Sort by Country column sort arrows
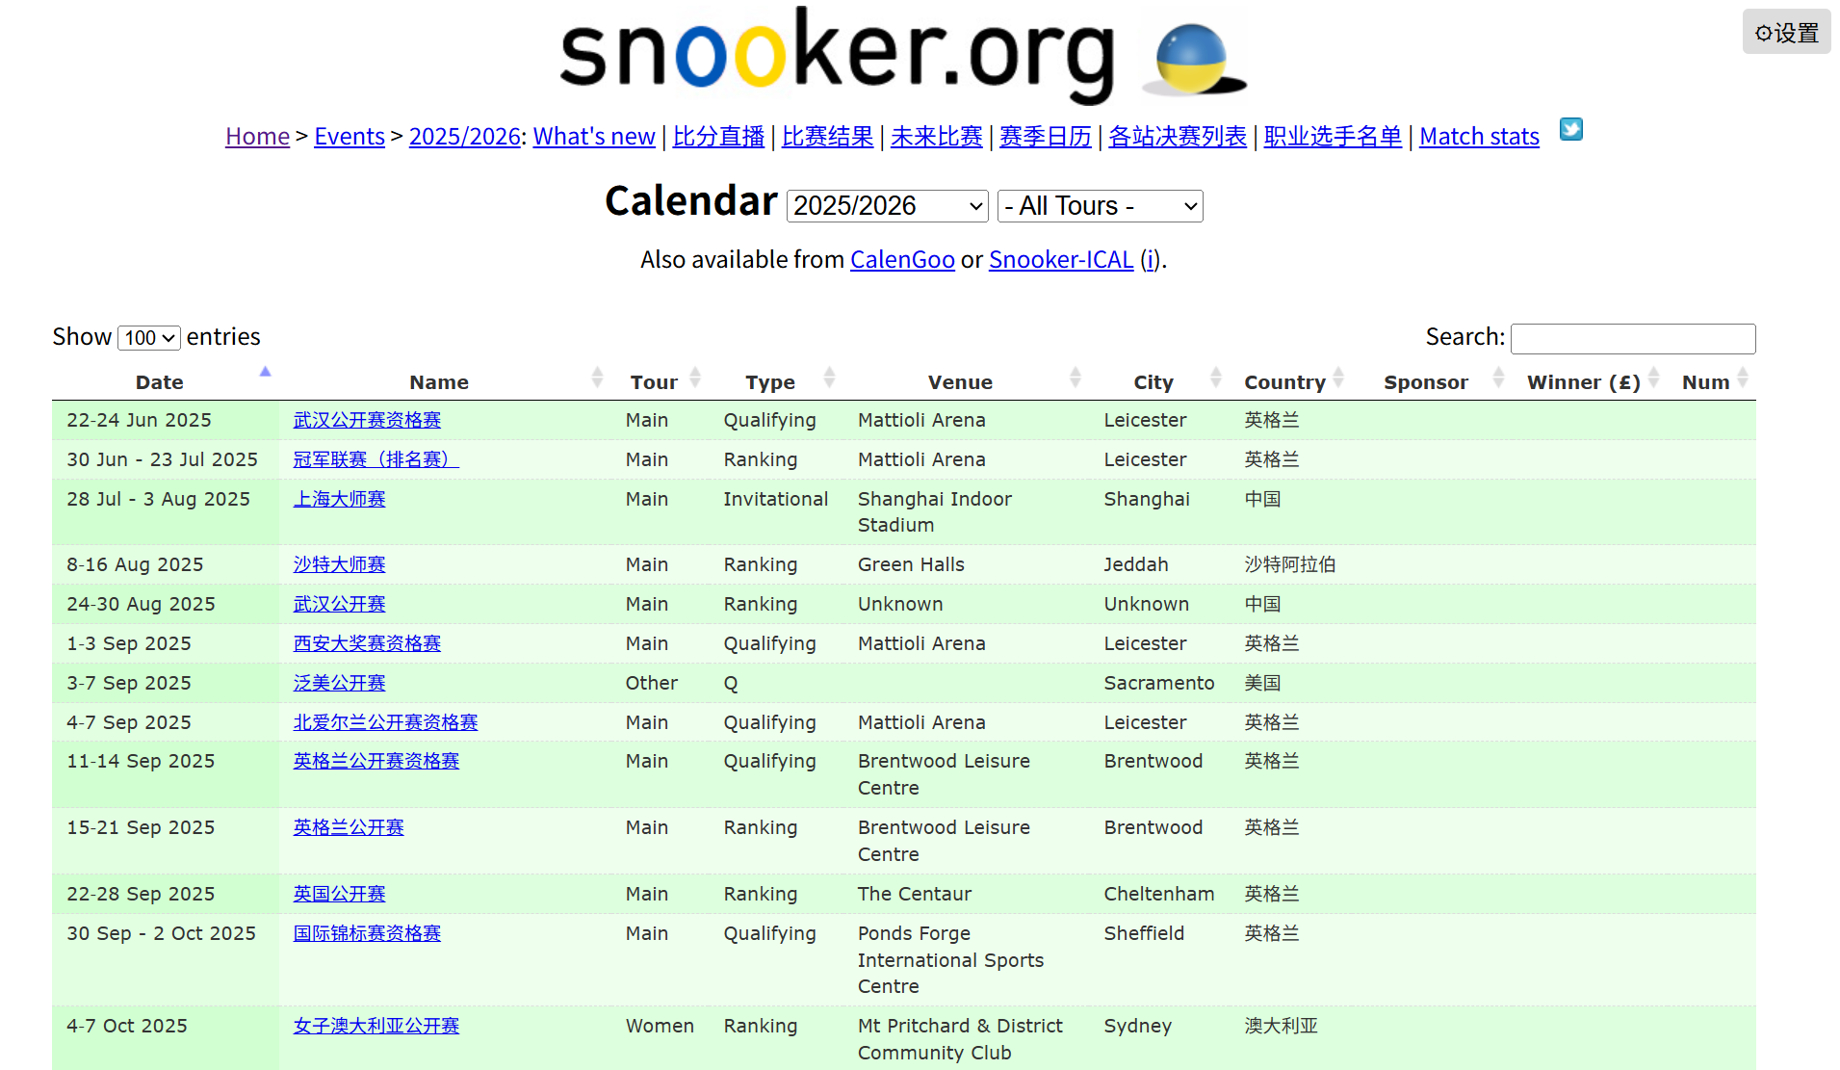Screen dimensions: 1840x1070 click(x=1338, y=378)
